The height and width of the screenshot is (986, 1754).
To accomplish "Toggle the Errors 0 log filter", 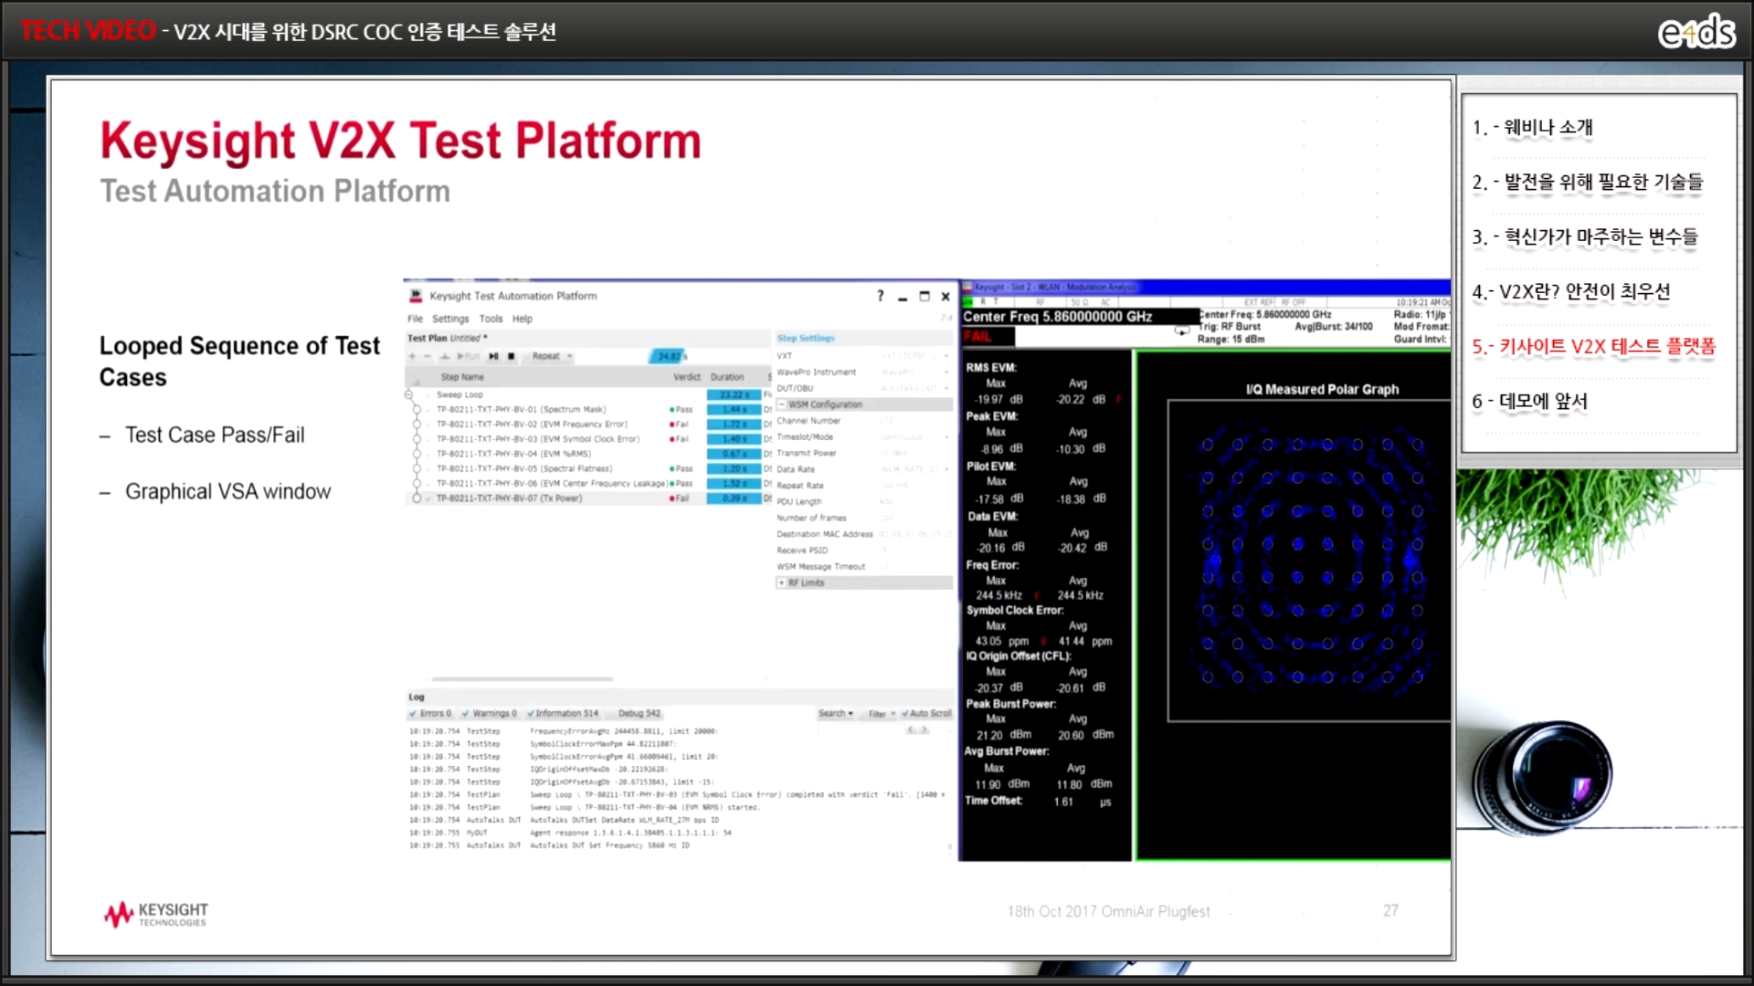I will click(430, 713).
